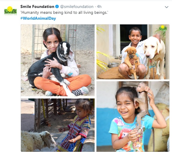
Task: Open photo of boy with two dogs
Action: 133,52
